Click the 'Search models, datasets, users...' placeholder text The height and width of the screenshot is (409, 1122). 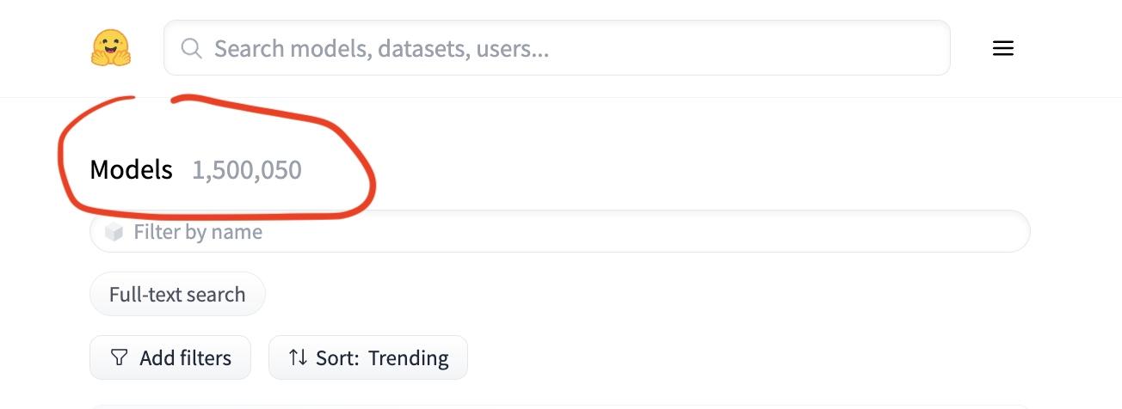pos(381,48)
